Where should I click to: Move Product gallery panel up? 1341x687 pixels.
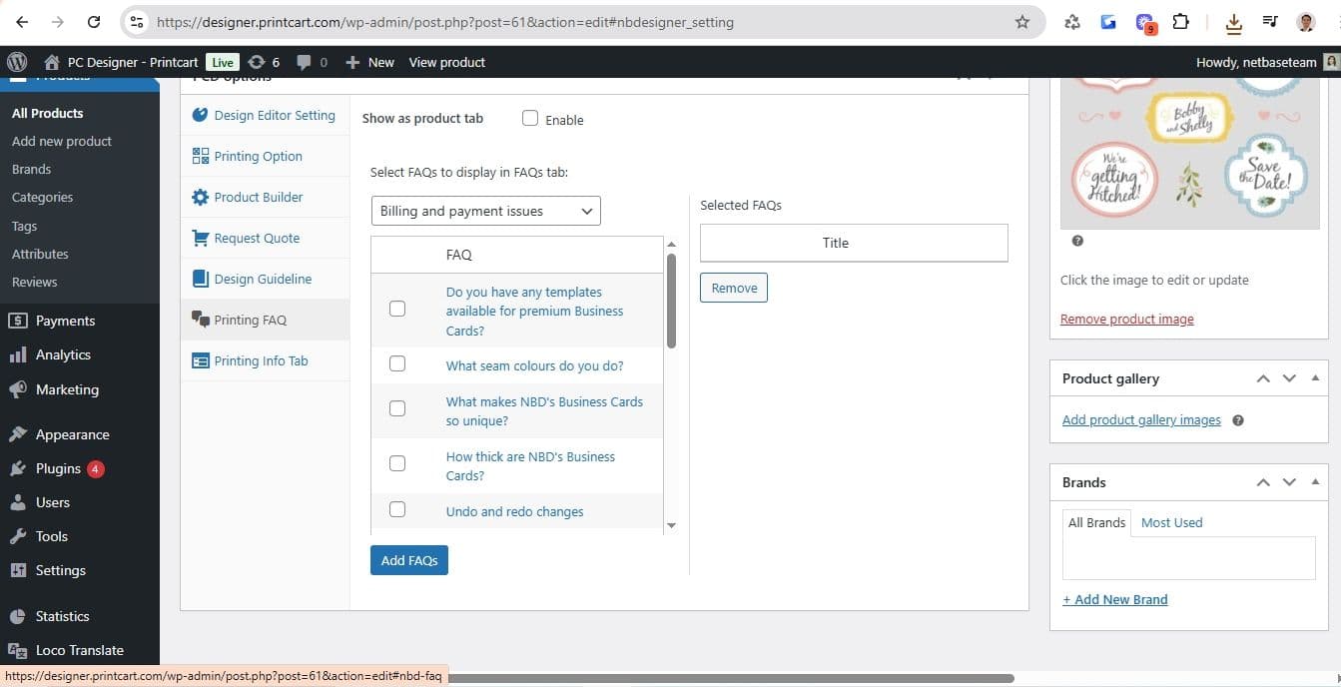click(1263, 378)
